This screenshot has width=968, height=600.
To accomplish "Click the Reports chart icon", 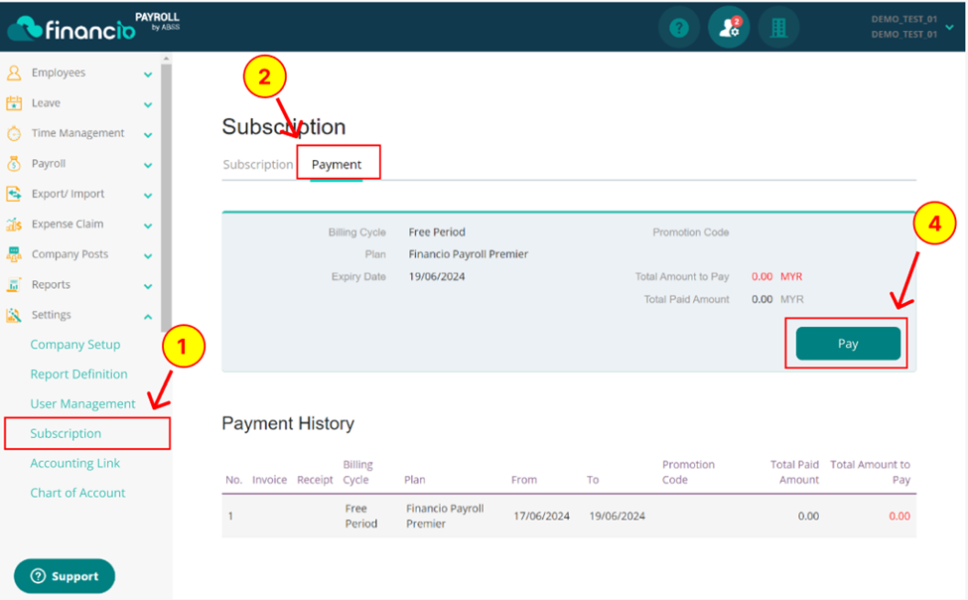I will point(14,285).
